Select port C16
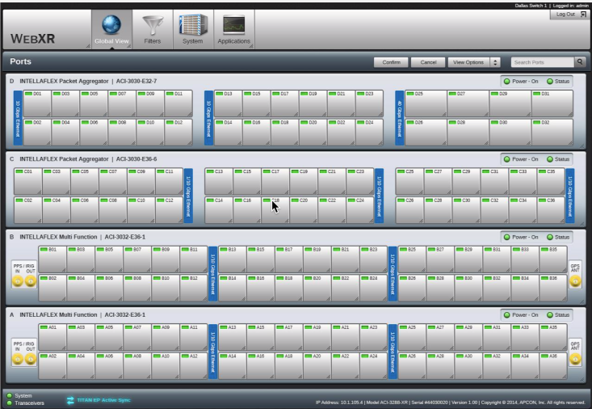The height and width of the screenshot is (409, 592). [247, 210]
